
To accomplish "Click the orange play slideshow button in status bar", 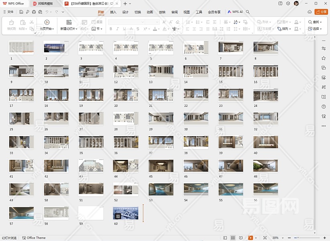I will click(251, 238).
